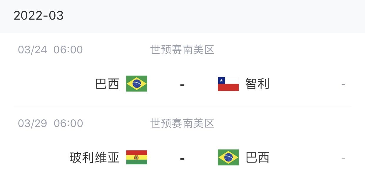This screenshot has width=365, height=179.
Task: Click the 世预赛南美区 label above 玻利维亚 vs 巴西
Action: 182,123
